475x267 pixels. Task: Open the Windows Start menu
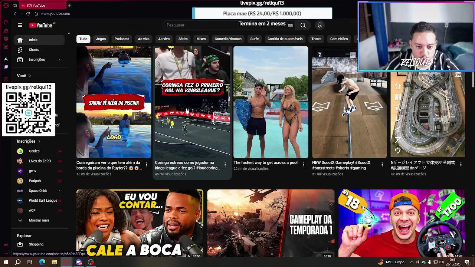pos(6,262)
